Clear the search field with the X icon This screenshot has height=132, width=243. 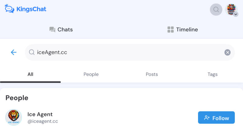point(227,52)
